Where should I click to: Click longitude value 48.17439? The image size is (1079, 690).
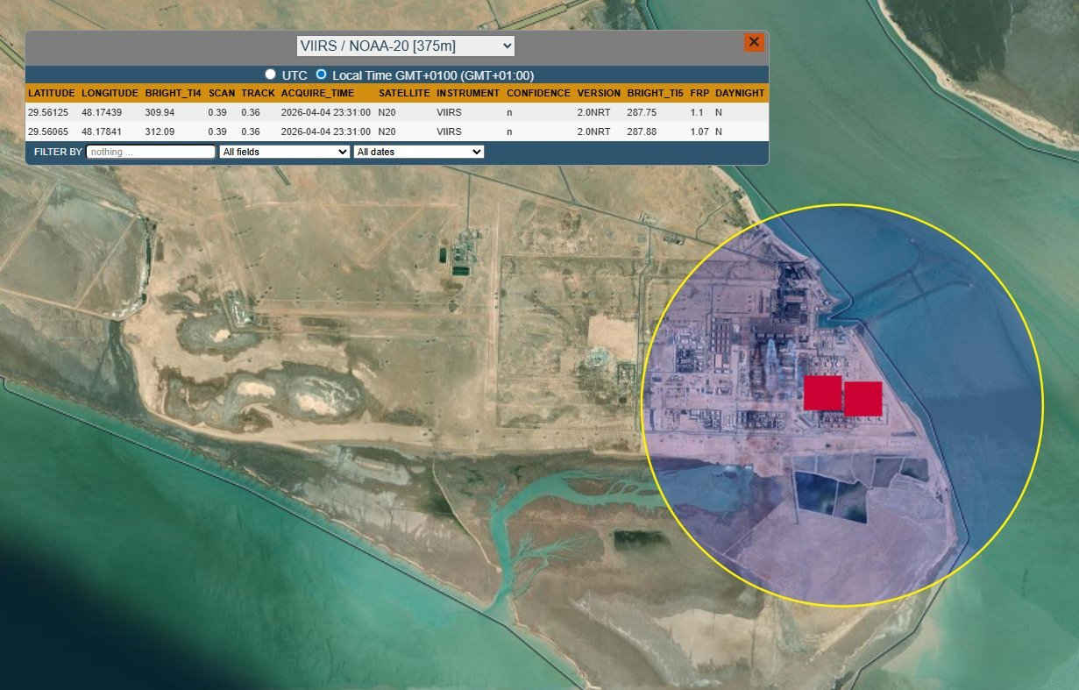pyautogui.click(x=102, y=112)
